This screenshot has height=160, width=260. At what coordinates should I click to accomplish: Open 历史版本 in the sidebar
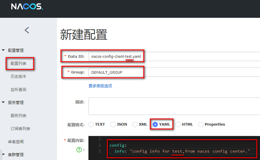tap(19, 77)
